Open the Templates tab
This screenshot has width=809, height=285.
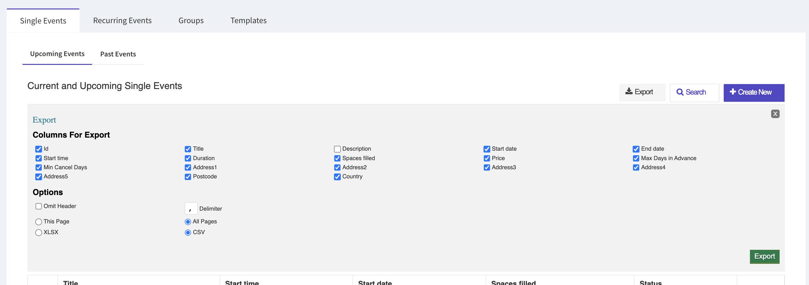click(x=248, y=21)
